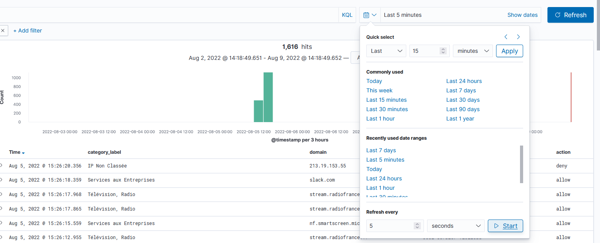The image size is (600, 243).
Task: Apply the quick select time range
Action: [x=509, y=51]
